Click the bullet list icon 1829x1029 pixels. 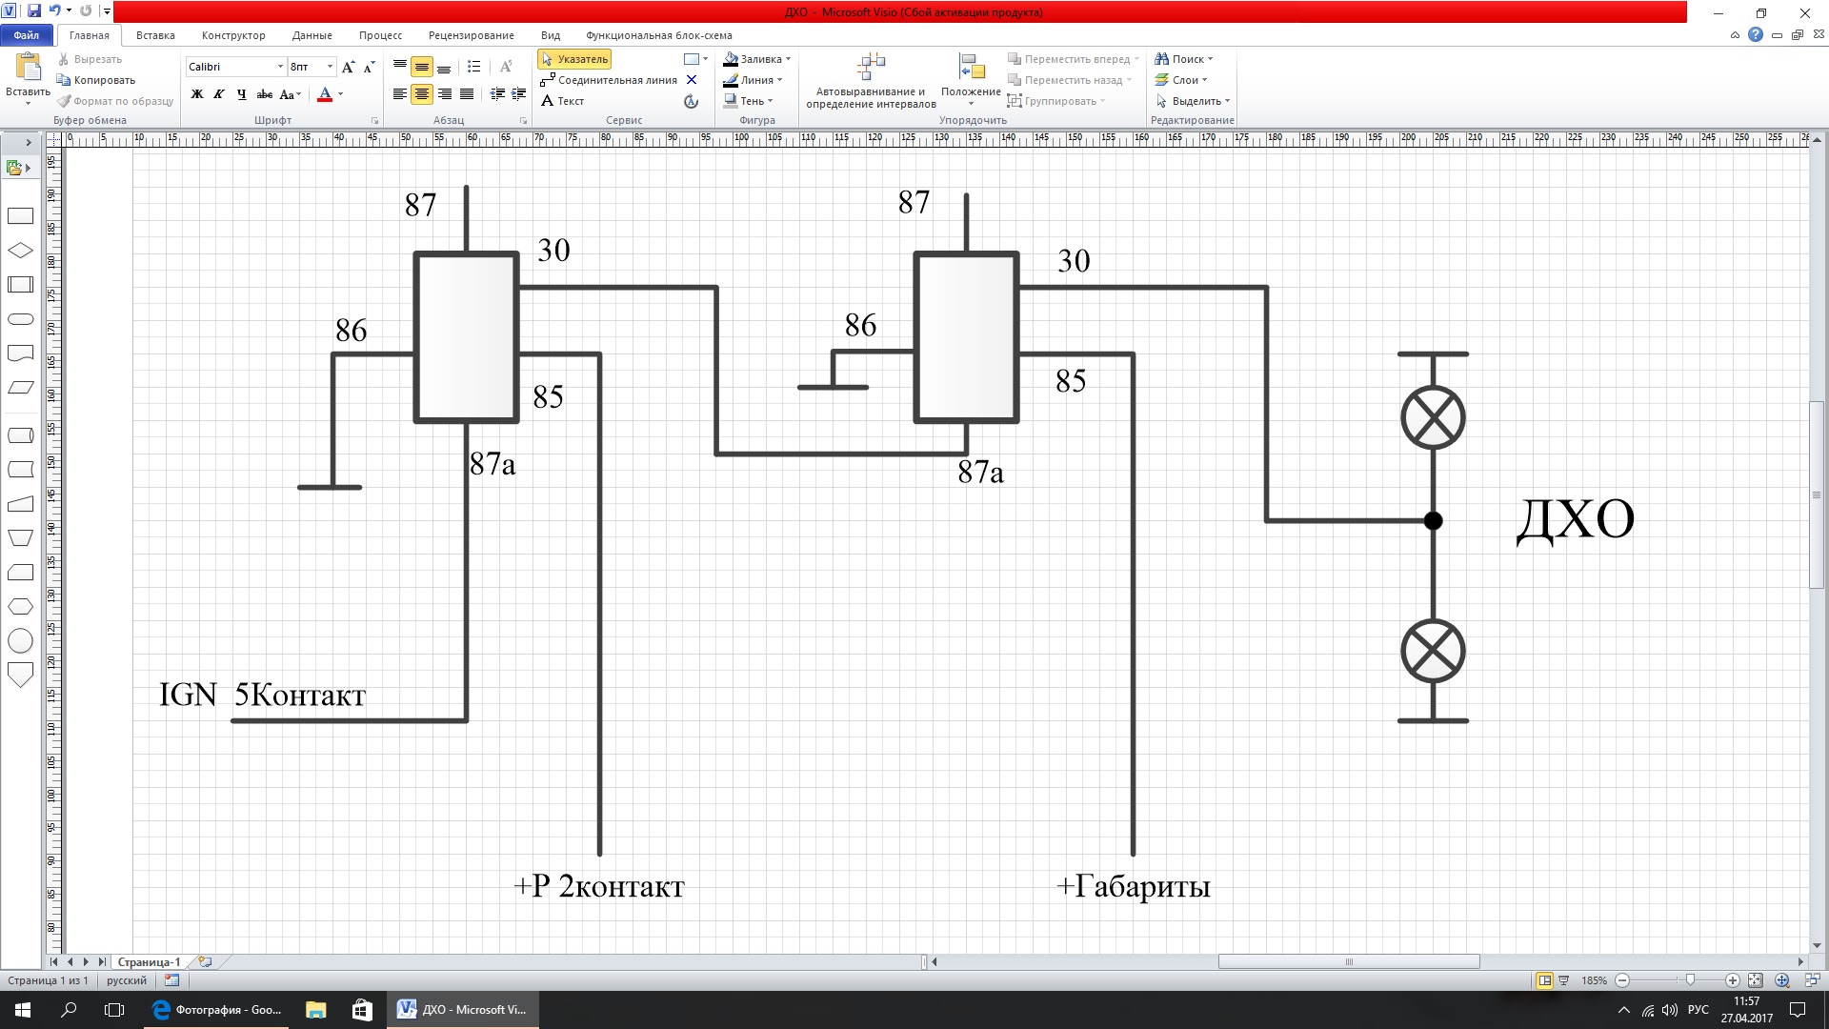pos(474,67)
